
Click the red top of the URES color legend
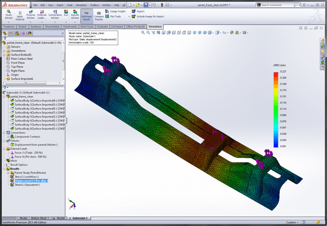coord(276,74)
